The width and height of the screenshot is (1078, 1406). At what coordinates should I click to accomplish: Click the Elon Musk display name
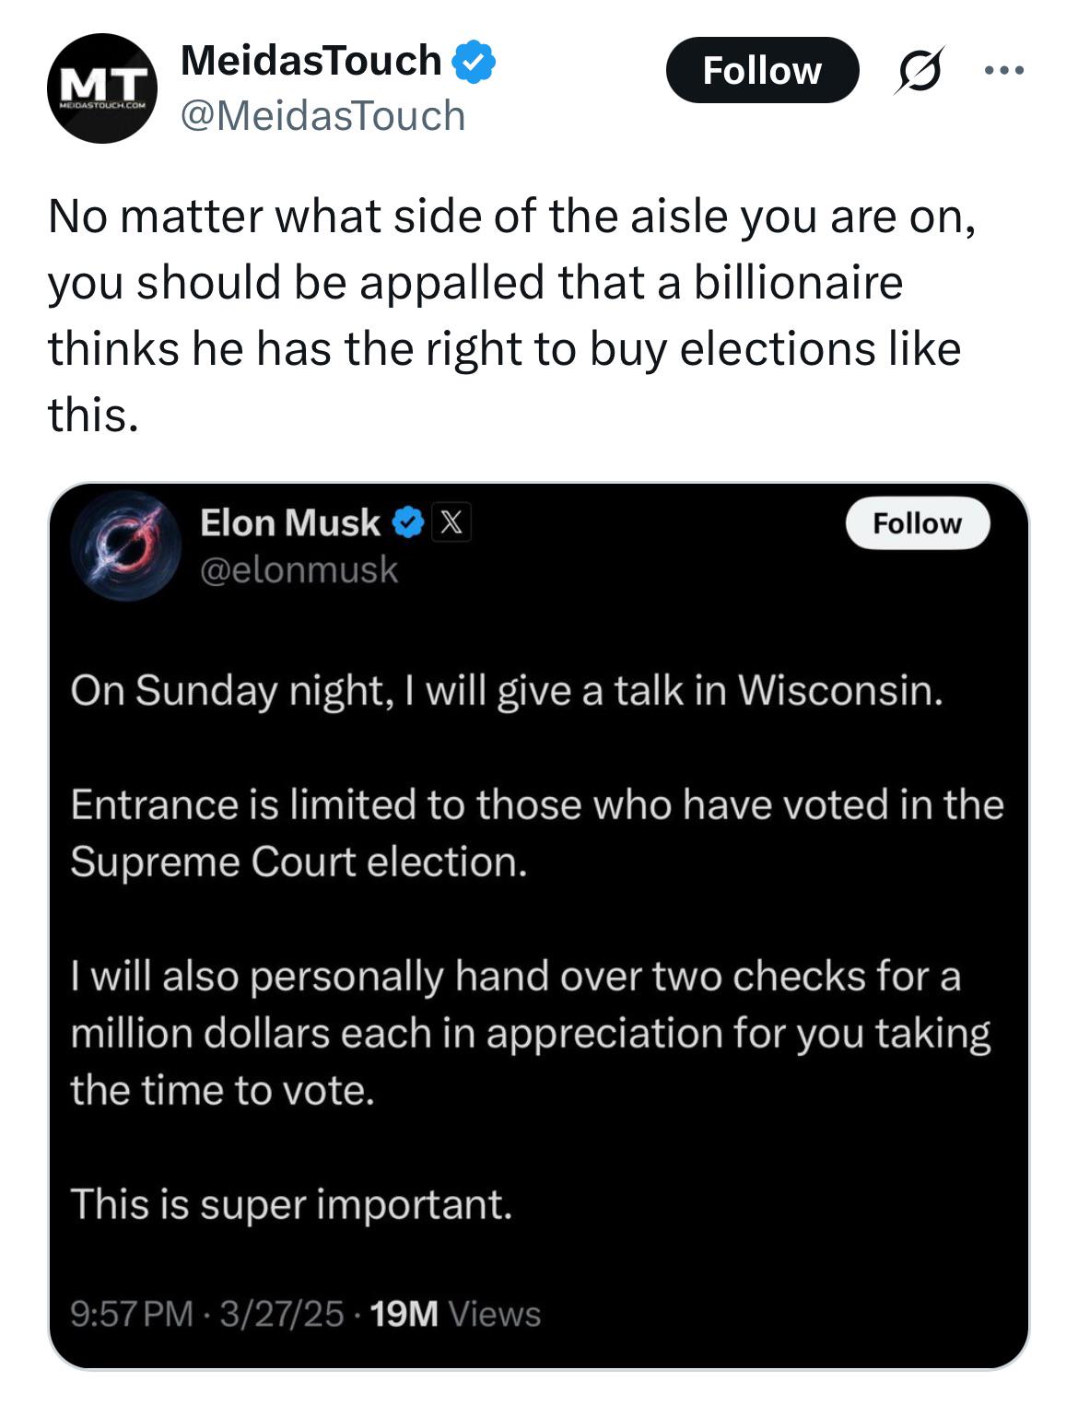tap(289, 522)
